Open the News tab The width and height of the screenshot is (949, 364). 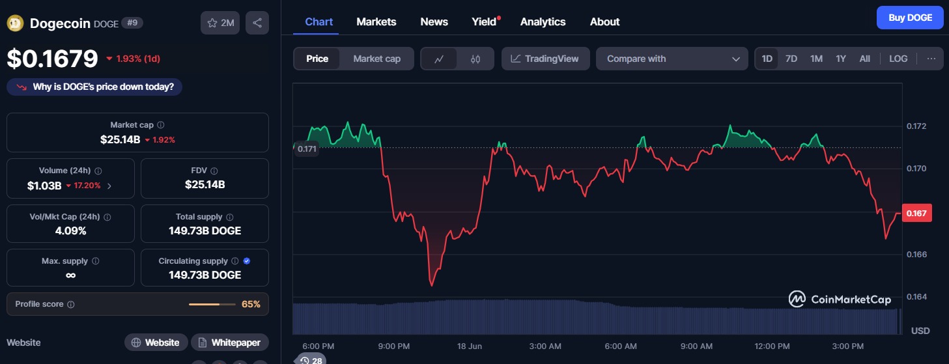pos(434,21)
